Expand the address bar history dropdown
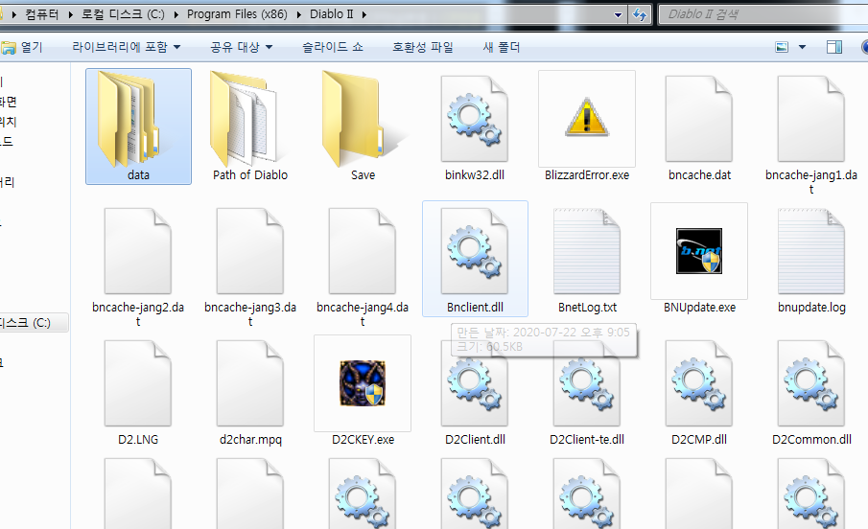 pos(619,15)
